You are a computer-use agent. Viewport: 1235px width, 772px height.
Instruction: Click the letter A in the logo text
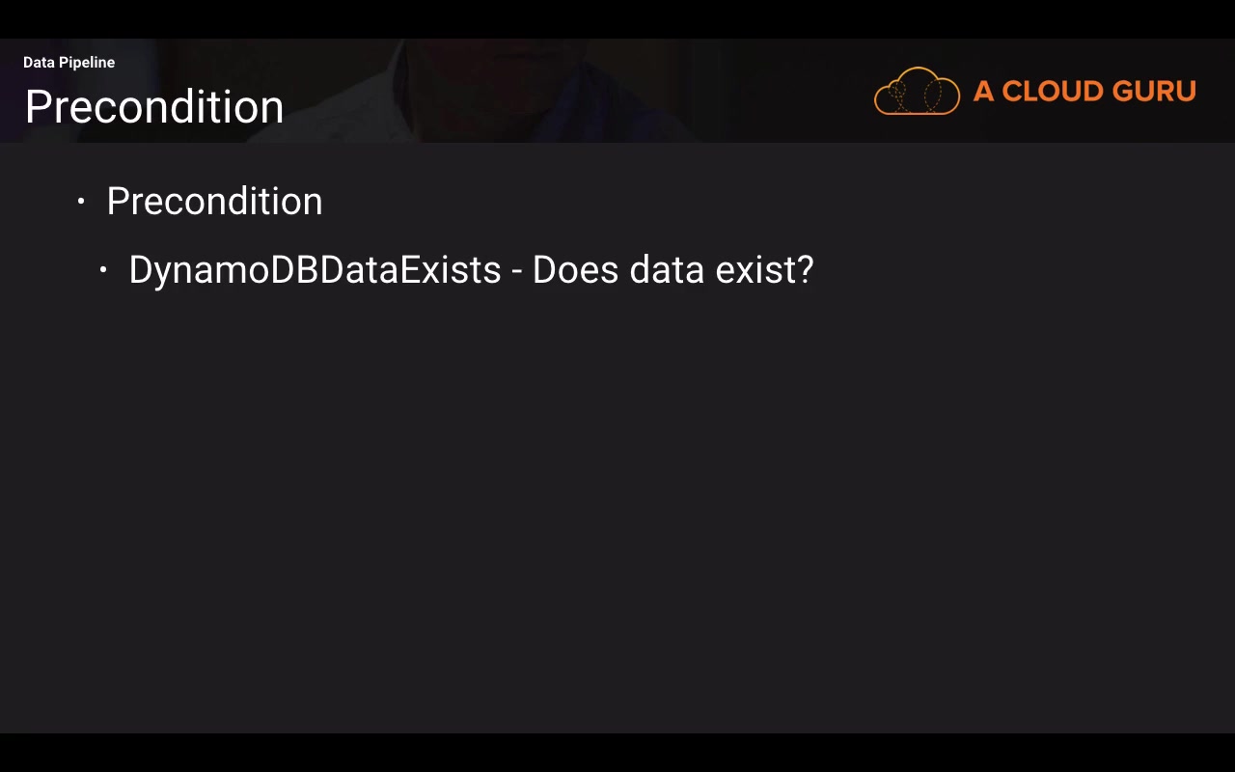pos(983,92)
